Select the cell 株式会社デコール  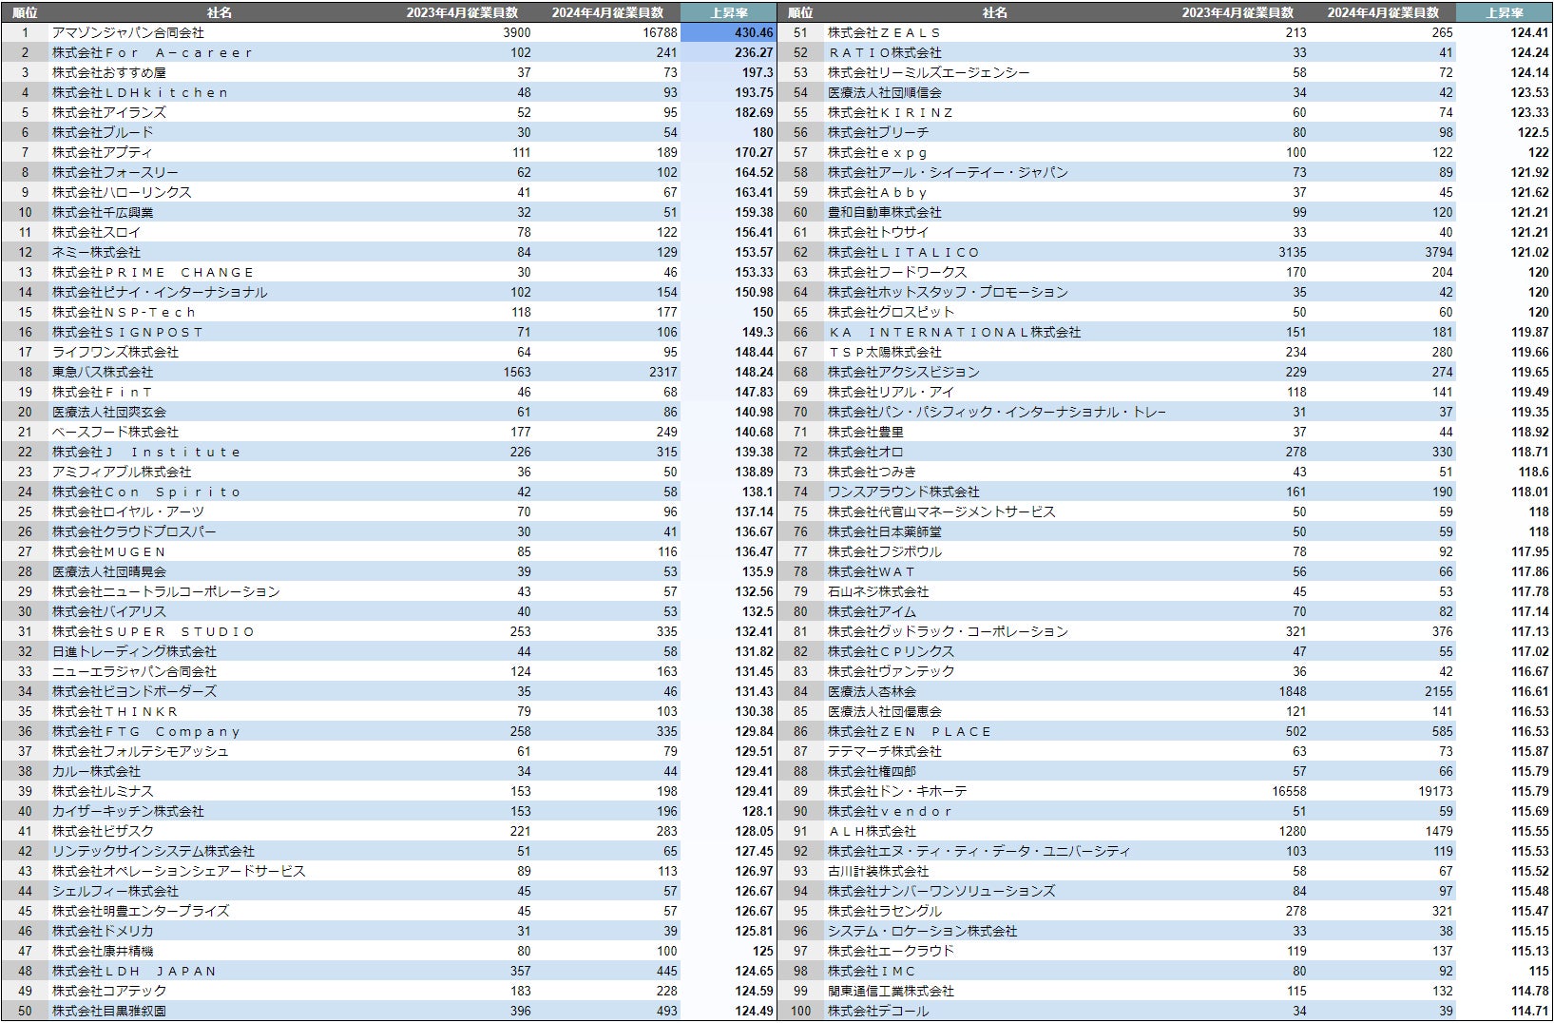(878, 1011)
